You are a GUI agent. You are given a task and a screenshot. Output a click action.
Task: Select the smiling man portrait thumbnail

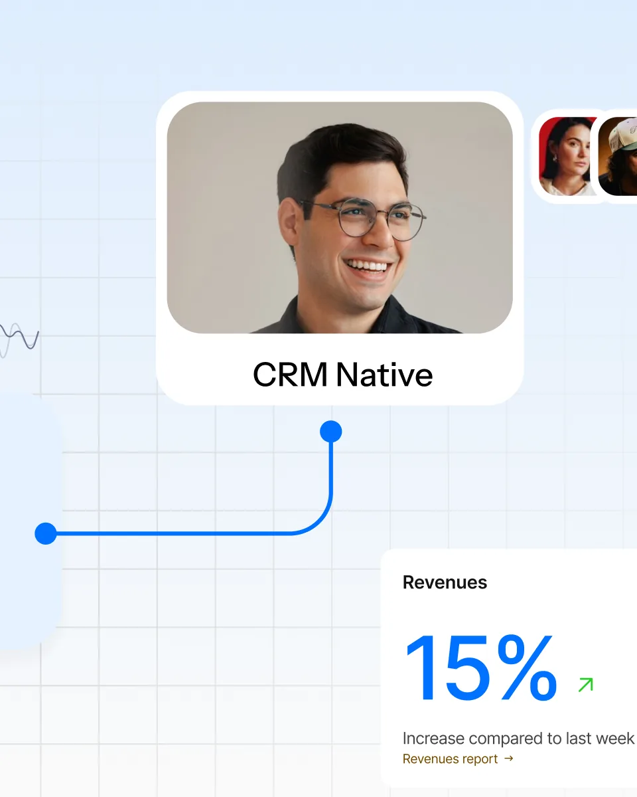point(340,217)
